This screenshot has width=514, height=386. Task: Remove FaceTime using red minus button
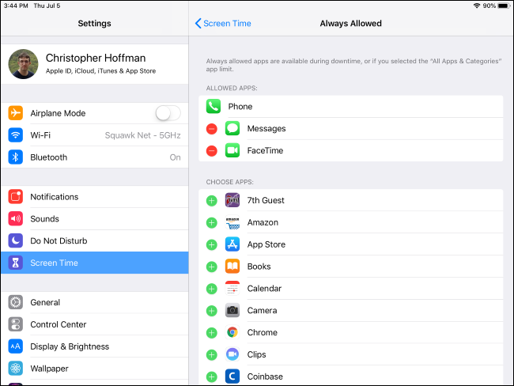211,151
